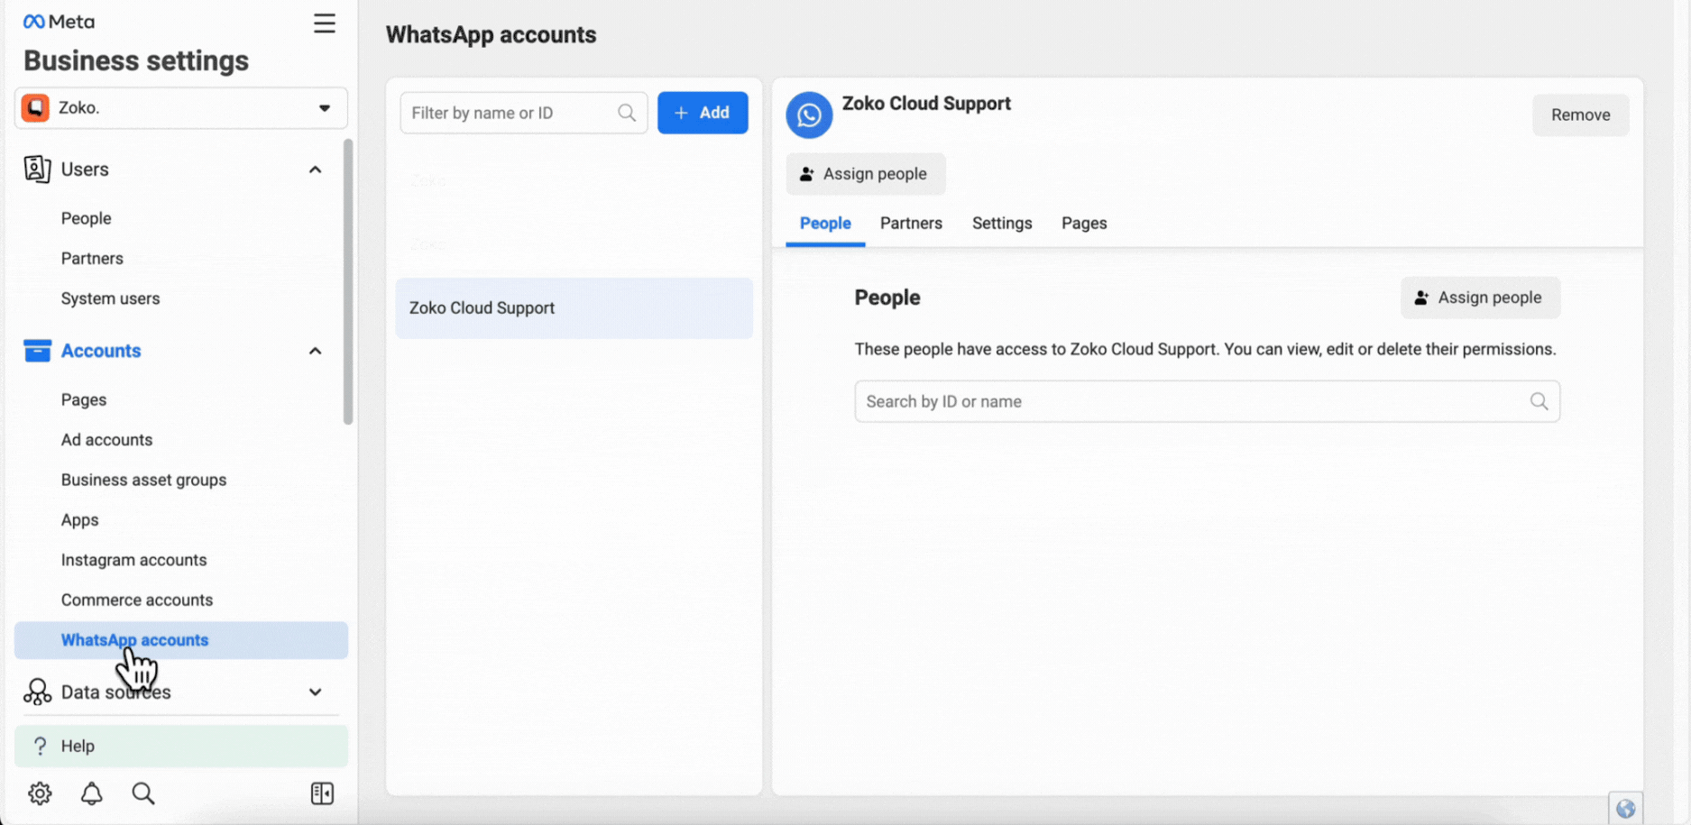
Task: Switch to the Settings tab
Action: [1002, 224]
